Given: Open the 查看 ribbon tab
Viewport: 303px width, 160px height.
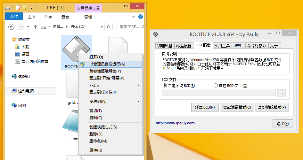Looking at the screenshot, I should pyautogui.click(x=65, y=17).
